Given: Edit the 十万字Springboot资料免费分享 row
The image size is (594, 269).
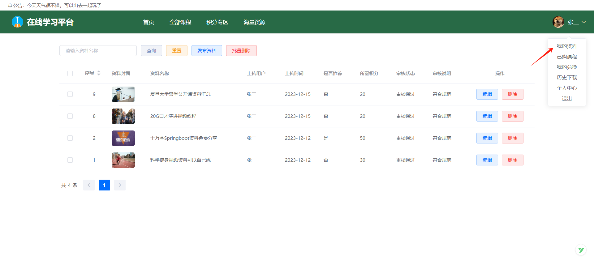Looking at the screenshot, I should [x=487, y=138].
